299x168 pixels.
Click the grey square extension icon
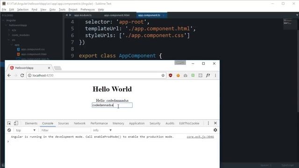[x=200, y=76]
